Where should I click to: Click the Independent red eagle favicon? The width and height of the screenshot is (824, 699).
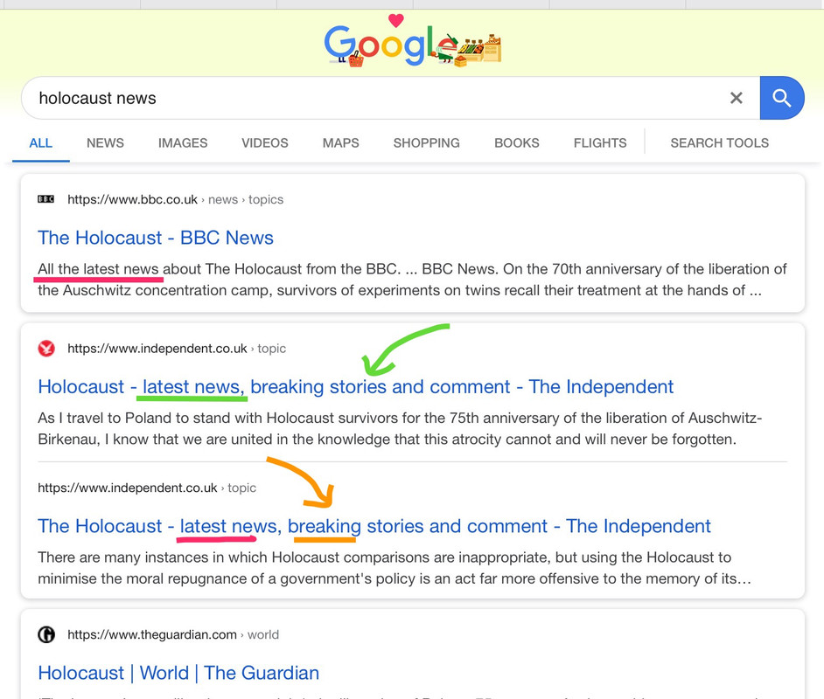tap(46, 349)
